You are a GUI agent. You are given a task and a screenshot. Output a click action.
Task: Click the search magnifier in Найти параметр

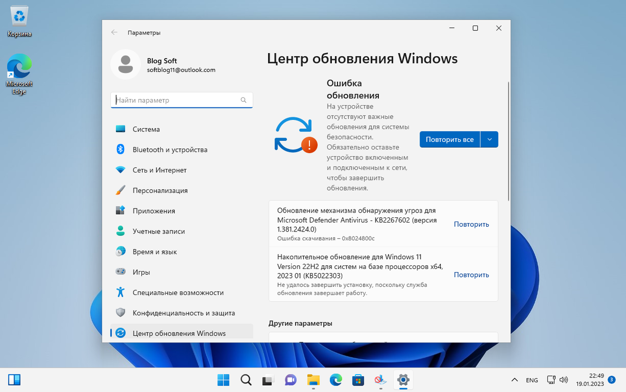[244, 100]
